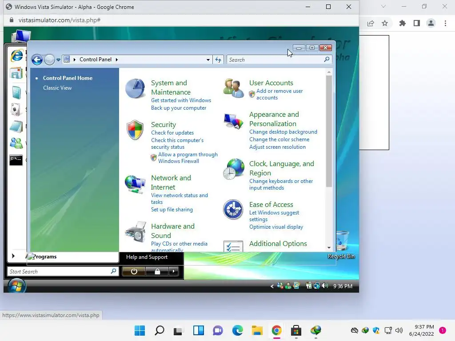This screenshot has width=455, height=341.
Task: Click the Vista Start orb
Action: tap(17, 286)
